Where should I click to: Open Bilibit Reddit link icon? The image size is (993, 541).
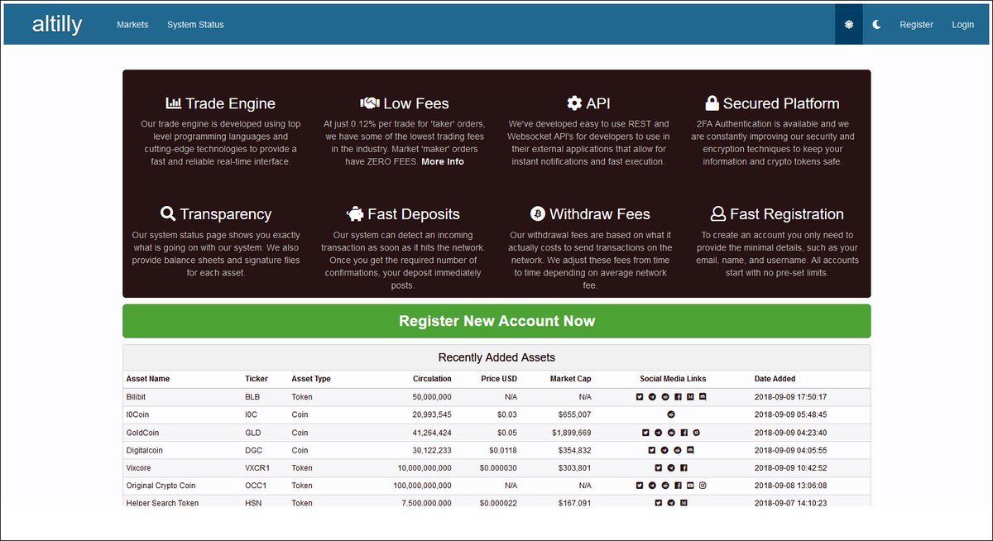tap(665, 397)
